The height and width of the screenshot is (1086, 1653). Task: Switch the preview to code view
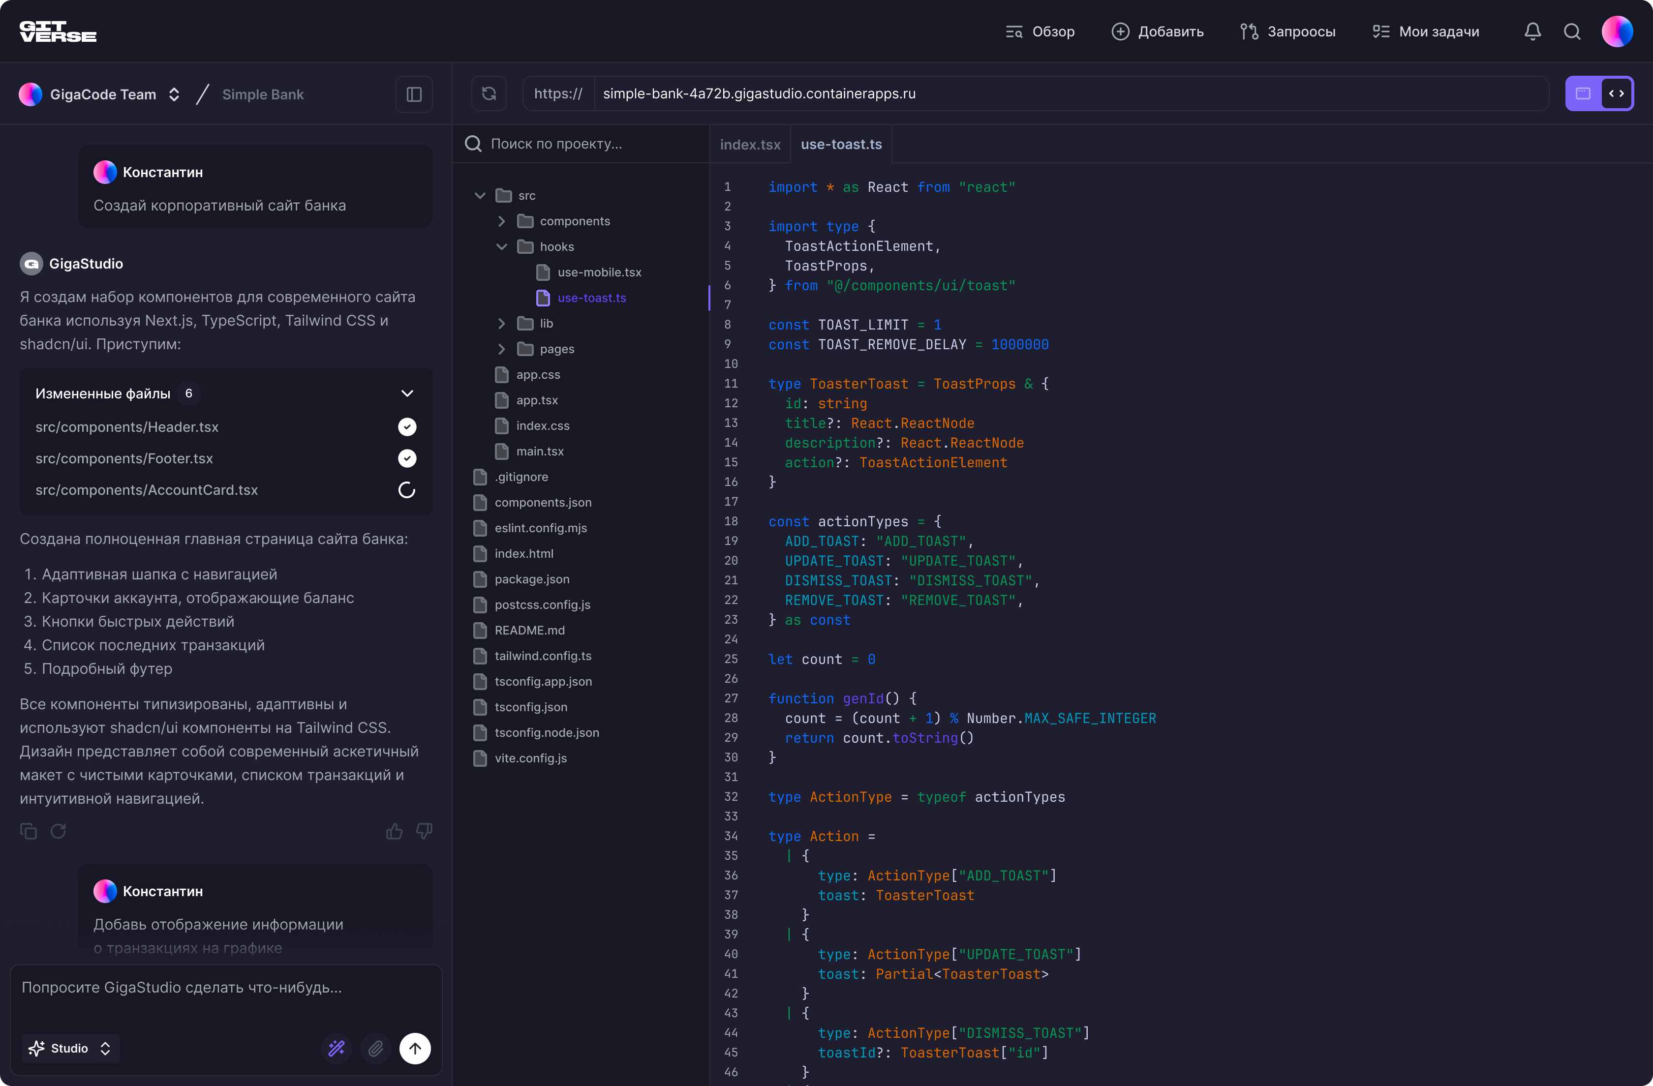[x=1618, y=93]
